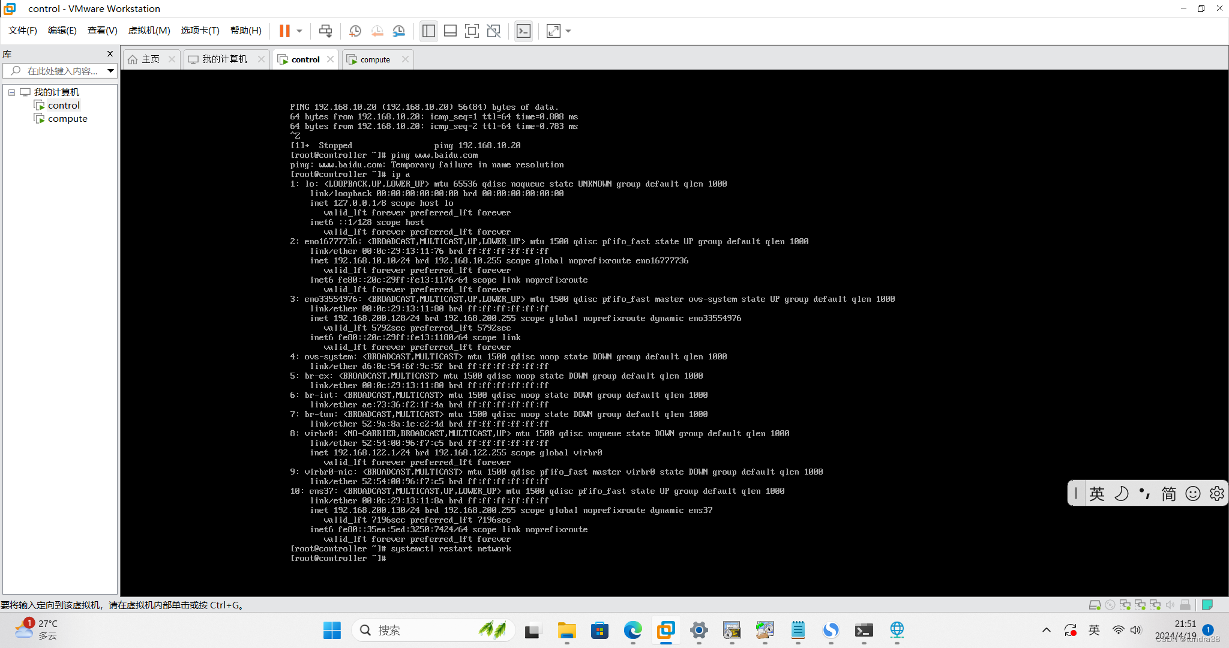This screenshot has height=648, width=1229.
Task: Enter full screen mode from toolbar
Action: pyautogui.click(x=472, y=31)
